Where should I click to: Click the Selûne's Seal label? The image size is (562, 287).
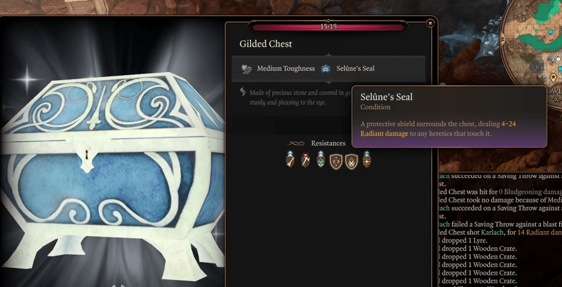(355, 69)
